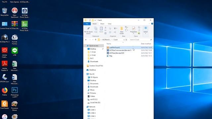Image resolution: width=212 pixels, height=119 pixels.
Task: Click the Select grid icon in the ribbon
Action: pos(146,28)
